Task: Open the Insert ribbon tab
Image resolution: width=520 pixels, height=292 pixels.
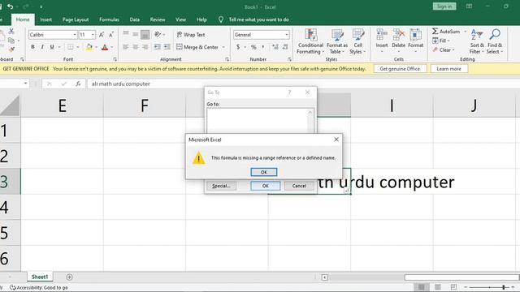Action: click(45, 19)
